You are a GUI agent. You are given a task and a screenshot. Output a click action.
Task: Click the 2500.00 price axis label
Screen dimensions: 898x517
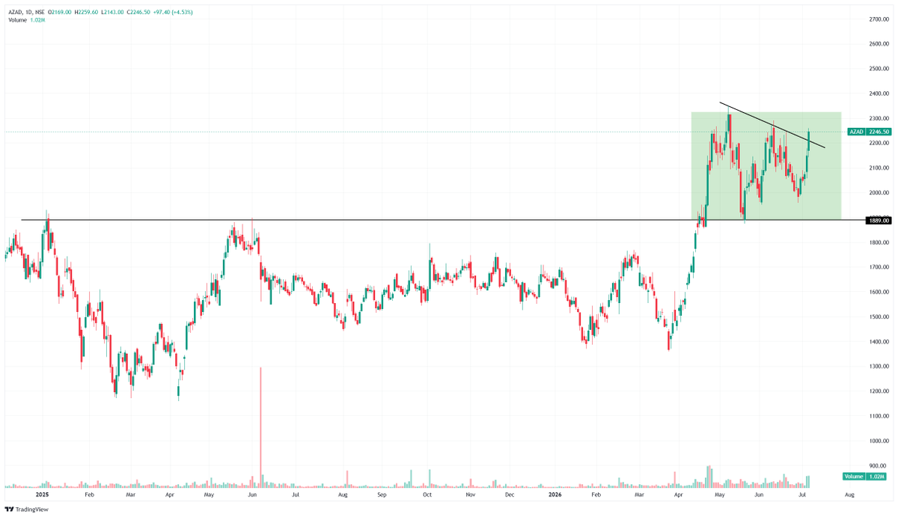[x=879, y=69]
